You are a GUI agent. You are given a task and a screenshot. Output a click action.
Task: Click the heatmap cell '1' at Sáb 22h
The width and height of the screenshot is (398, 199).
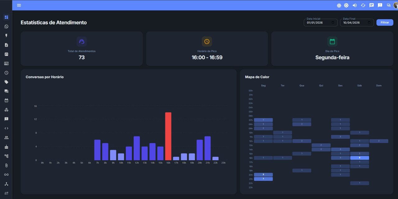359,183
